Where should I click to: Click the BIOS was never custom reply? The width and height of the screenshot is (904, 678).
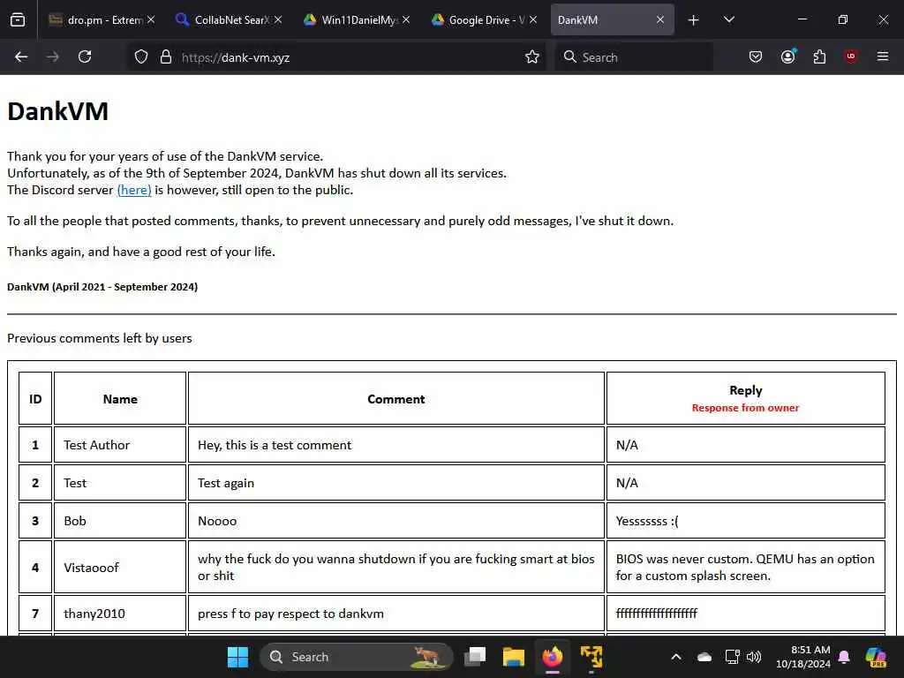click(x=745, y=568)
